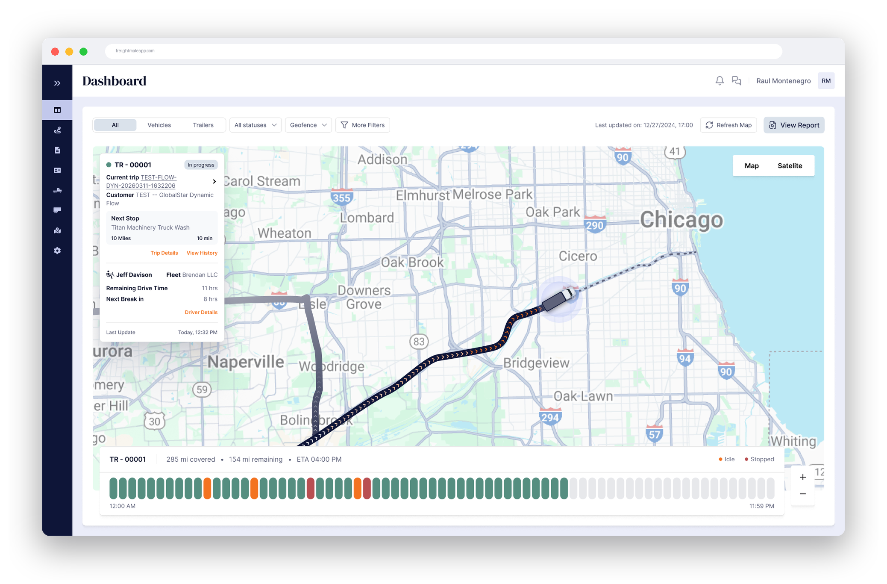The height and width of the screenshot is (584, 887).
Task: Open the documents icon in the sidebar
Action: (57, 150)
